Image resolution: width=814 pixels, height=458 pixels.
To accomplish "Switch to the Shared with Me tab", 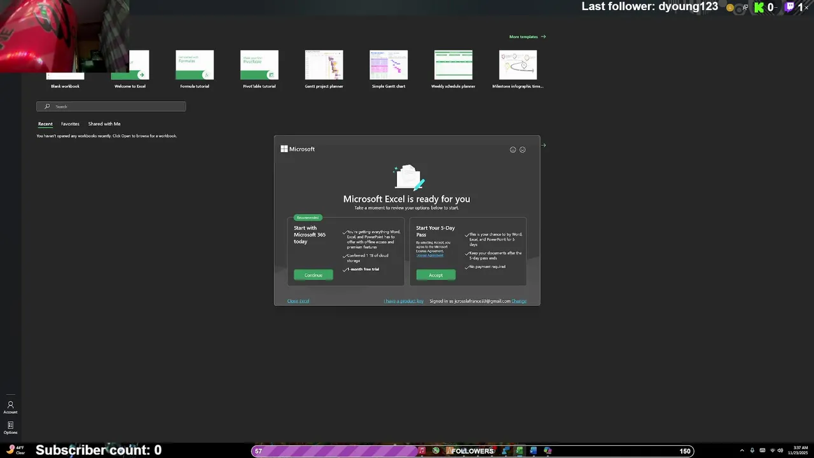I will point(104,124).
